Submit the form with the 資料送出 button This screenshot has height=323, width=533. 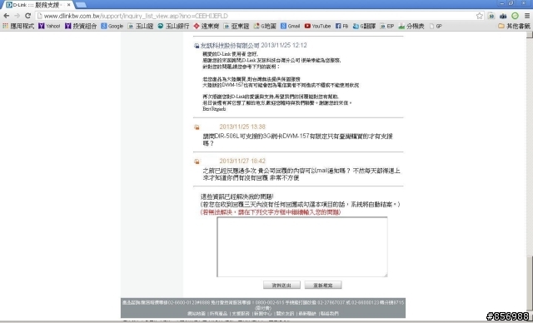coord(281,285)
